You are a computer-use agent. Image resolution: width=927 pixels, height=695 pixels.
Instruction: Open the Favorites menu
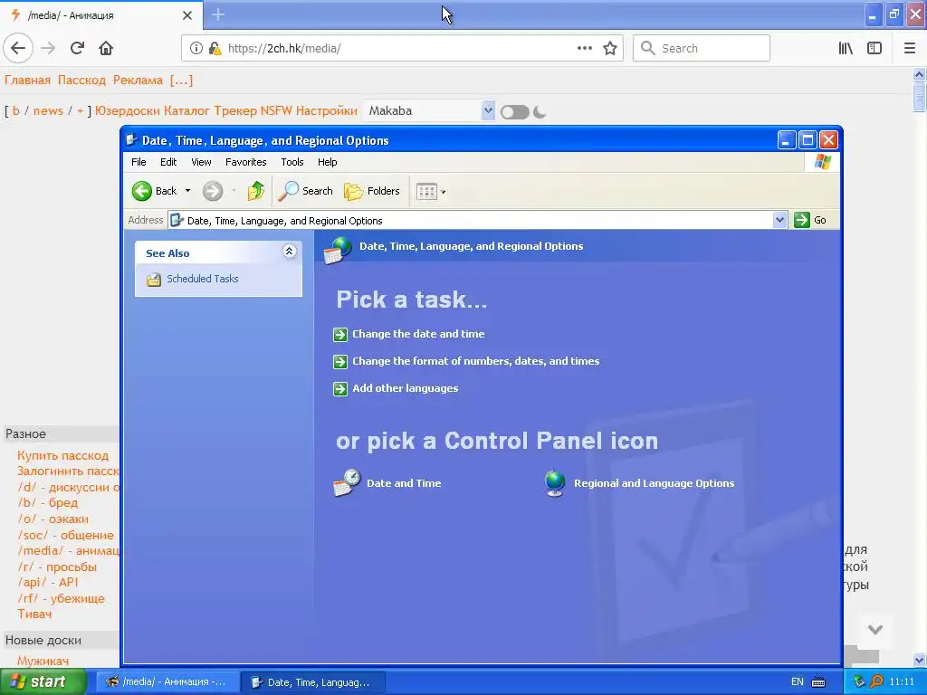246,162
